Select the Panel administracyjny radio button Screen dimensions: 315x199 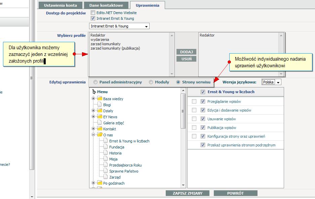pyautogui.click(x=95, y=82)
